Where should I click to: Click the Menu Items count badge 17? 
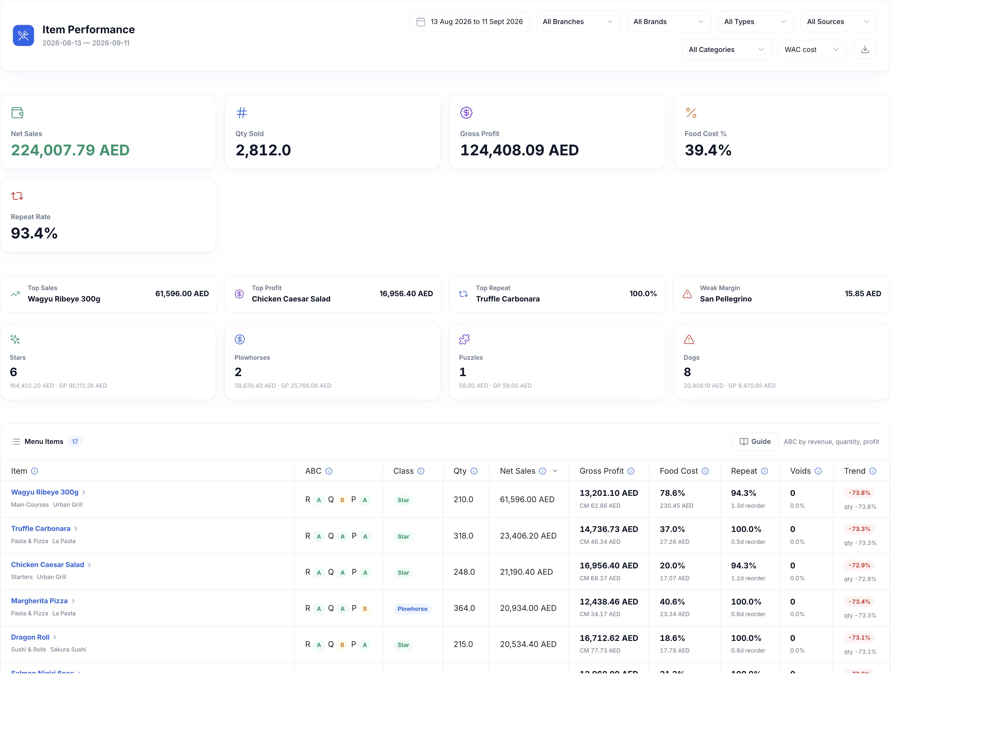point(75,442)
